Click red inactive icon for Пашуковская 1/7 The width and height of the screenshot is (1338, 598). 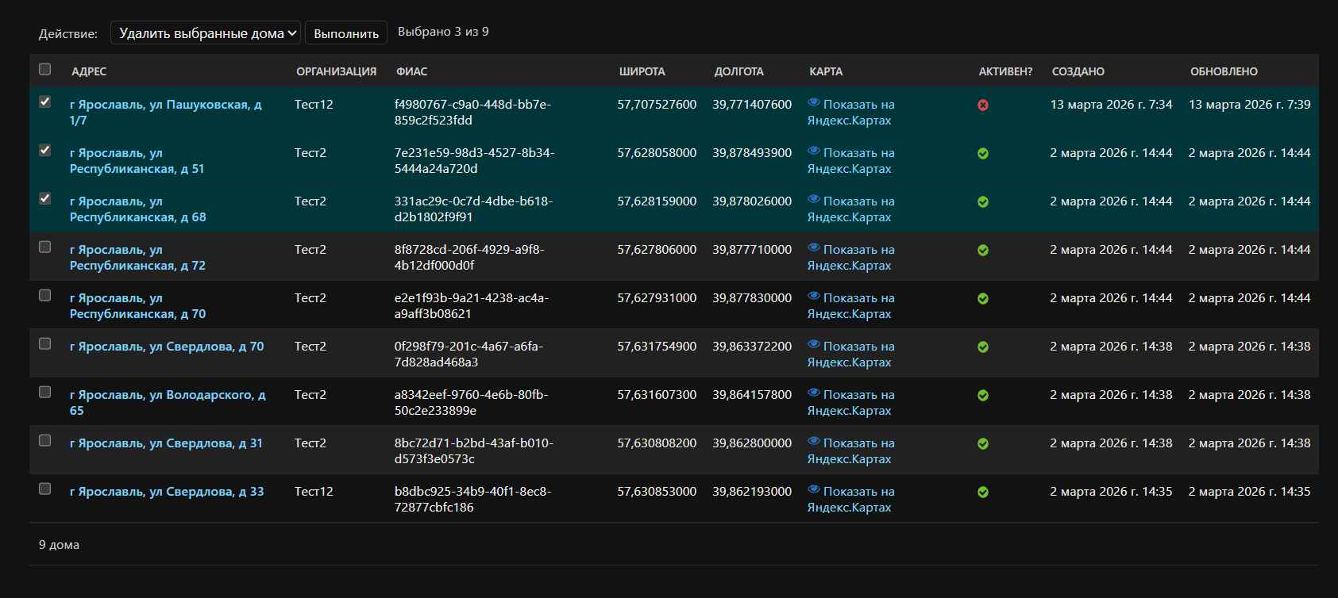pos(983,105)
